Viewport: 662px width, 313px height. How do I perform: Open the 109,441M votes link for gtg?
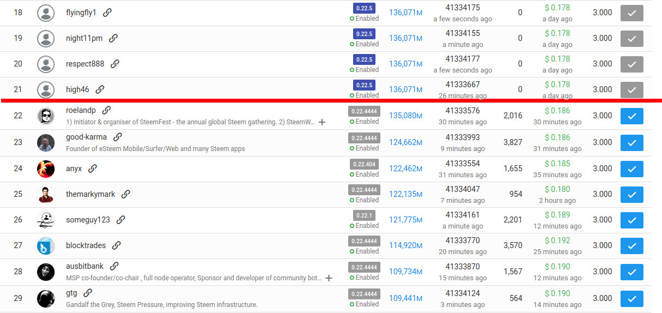(x=405, y=298)
